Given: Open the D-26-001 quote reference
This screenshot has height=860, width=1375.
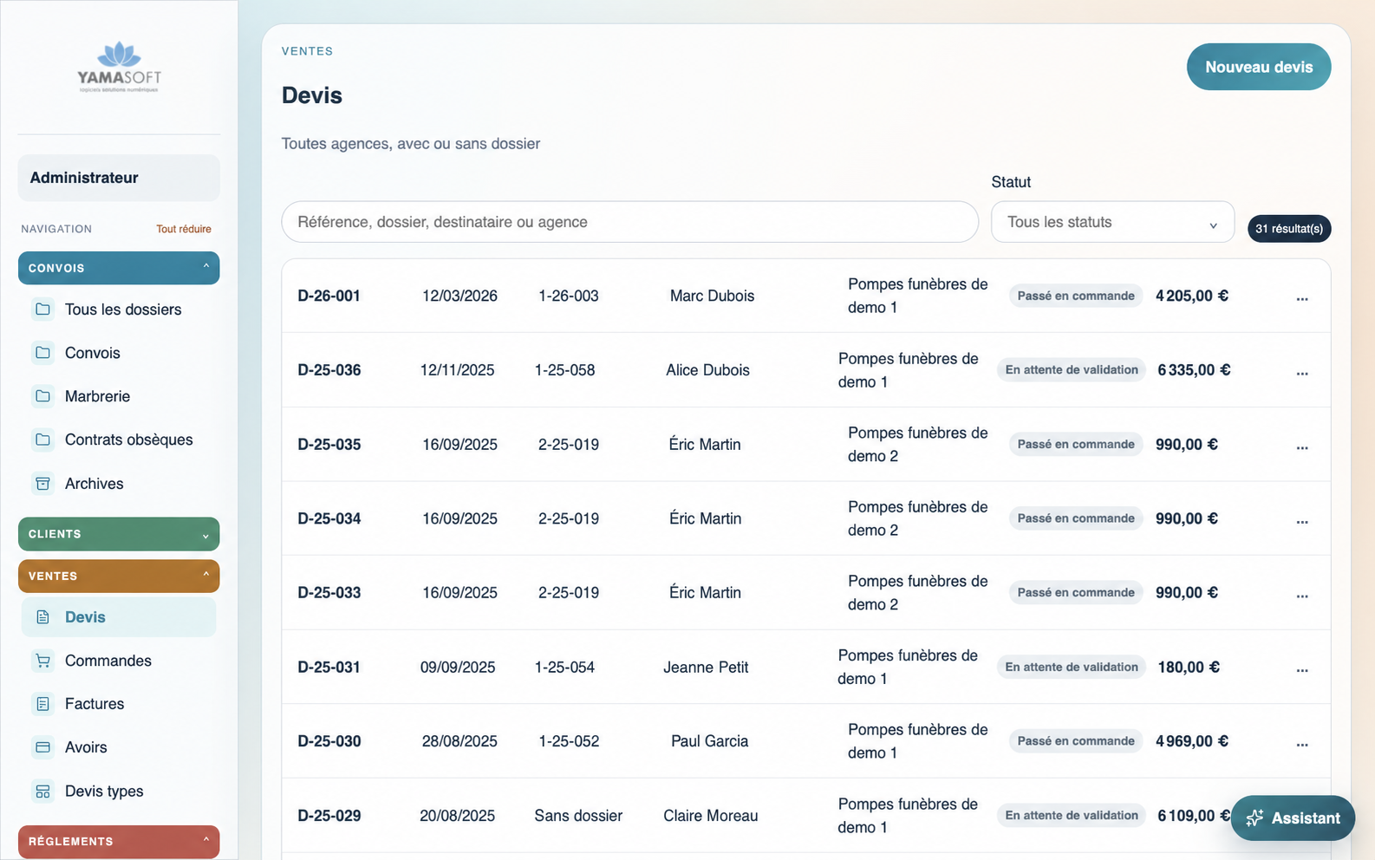Looking at the screenshot, I should 329,296.
